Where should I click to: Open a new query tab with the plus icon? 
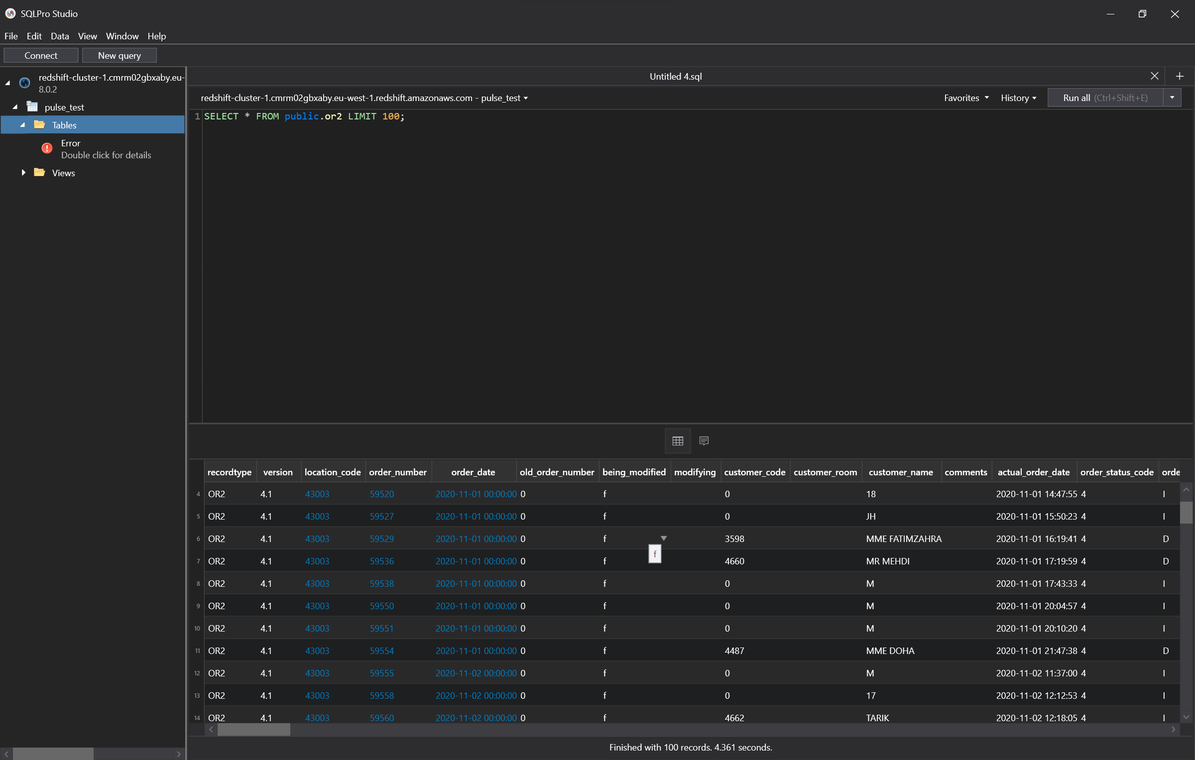1179,76
